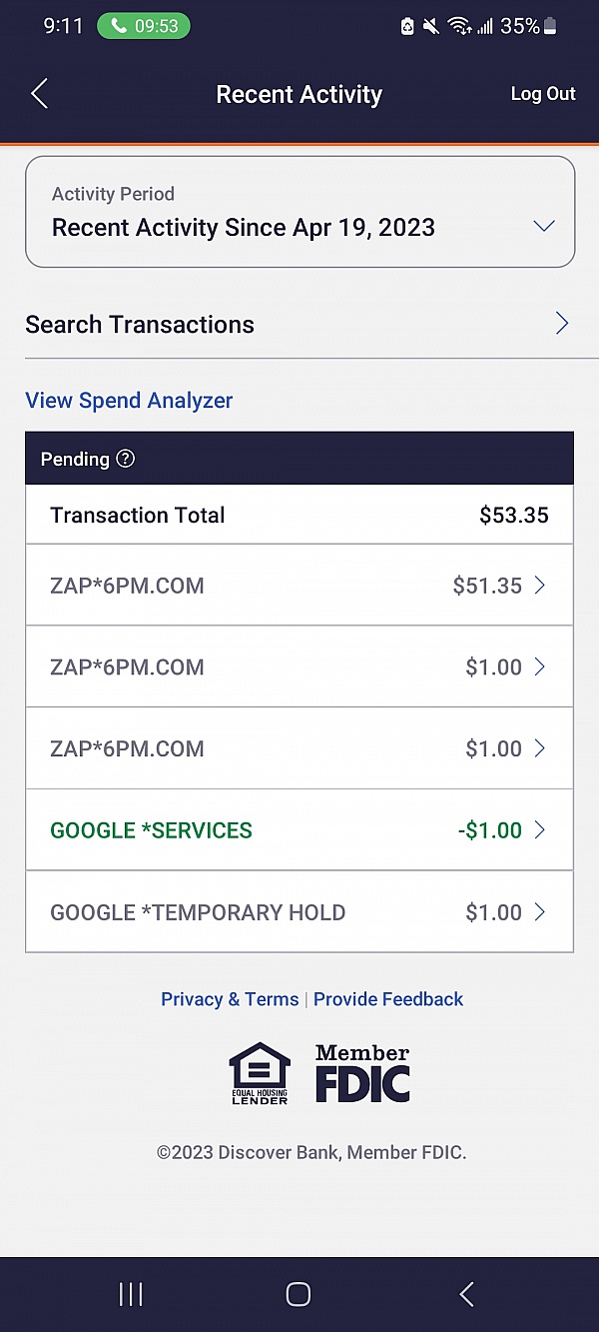This screenshot has height=1332, width=599.
Task: Expand the $51.35 ZAP*6PM.COM transaction
Action: (x=540, y=586)
